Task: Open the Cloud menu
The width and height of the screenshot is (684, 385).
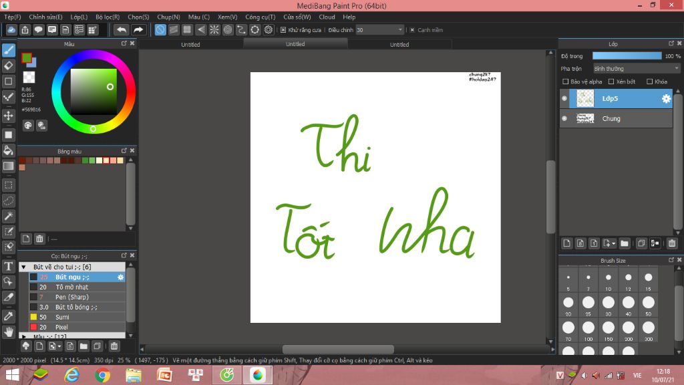Action: pos(327,17)
